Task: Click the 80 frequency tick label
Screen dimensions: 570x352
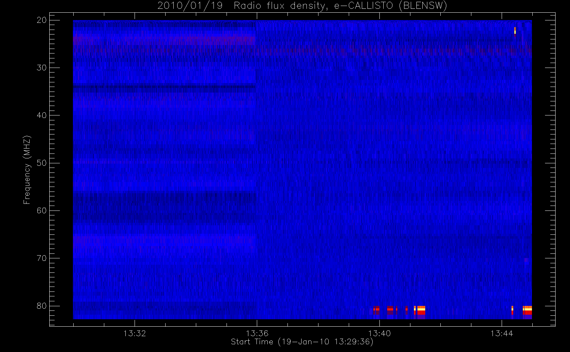Action: click(42, 306)
